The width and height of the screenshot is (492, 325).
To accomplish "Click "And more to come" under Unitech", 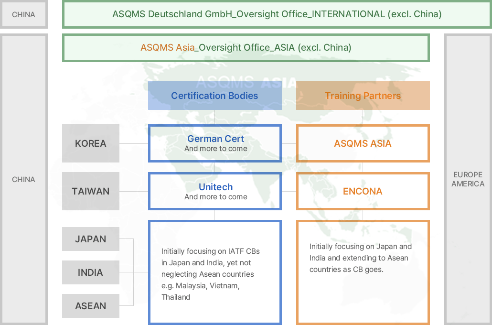I will click(x=215, y=197).
